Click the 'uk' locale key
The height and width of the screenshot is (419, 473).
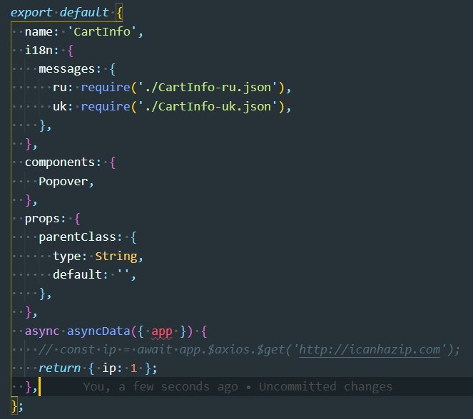click(x=59, y=106)
